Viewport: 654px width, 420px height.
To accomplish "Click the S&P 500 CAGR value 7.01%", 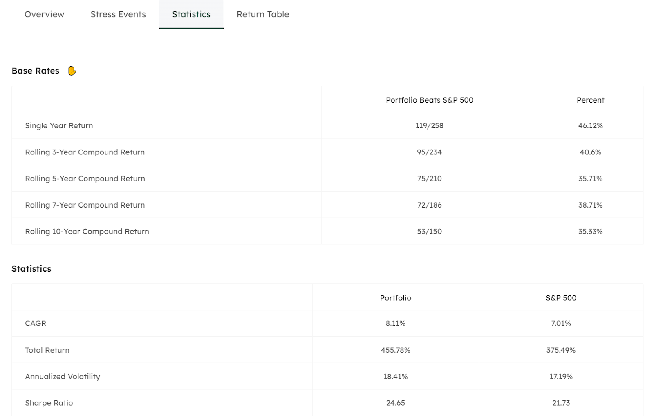I will 561,323.
